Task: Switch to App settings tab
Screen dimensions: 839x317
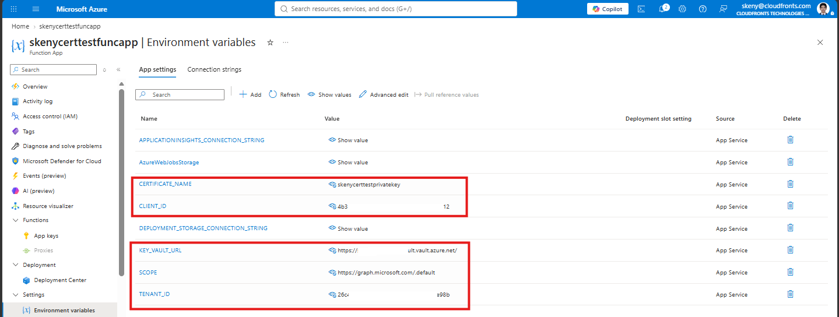Action: (x=157, y=69)
